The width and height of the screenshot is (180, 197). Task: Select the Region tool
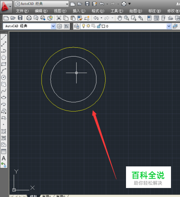pyautogui.click(x=4, y=145)
